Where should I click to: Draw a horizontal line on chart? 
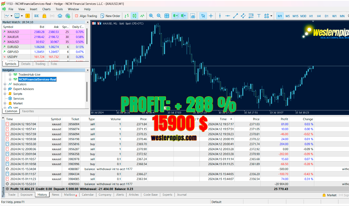click(x=228, y=16)
